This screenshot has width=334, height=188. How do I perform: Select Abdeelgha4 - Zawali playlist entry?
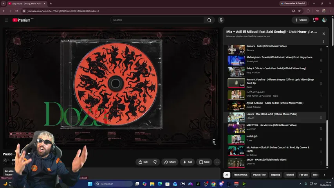point(275,61)
